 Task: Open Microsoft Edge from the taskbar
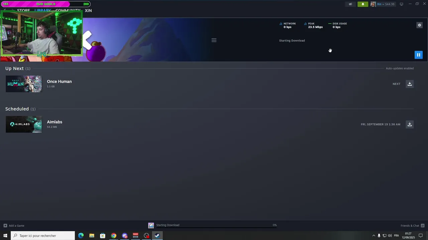click(81, 236)
